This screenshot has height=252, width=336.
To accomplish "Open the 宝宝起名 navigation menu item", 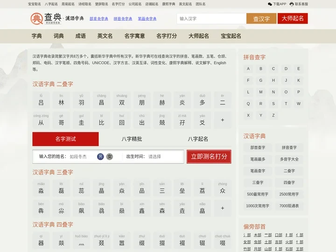I will pyautogui.click(x=231, y=36).
